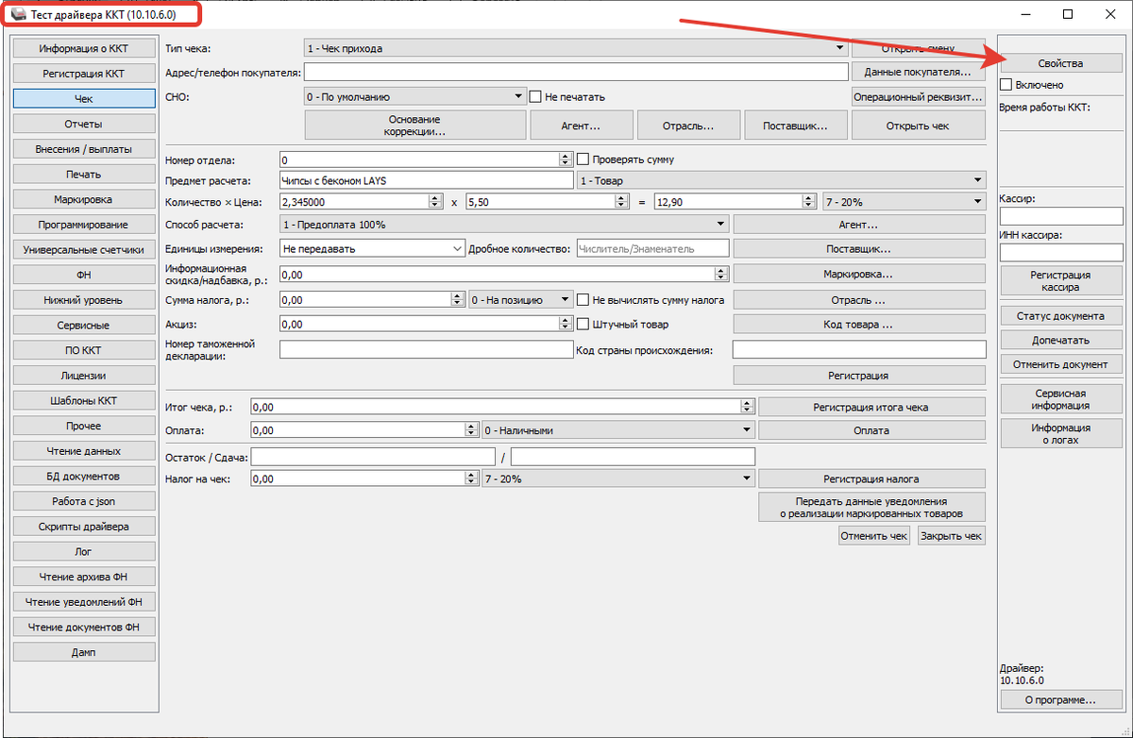Open the Единицы измерения combo box
The height and width of the screenshot is (738, 1133).
pyautogui.click(x=371, y=248)
